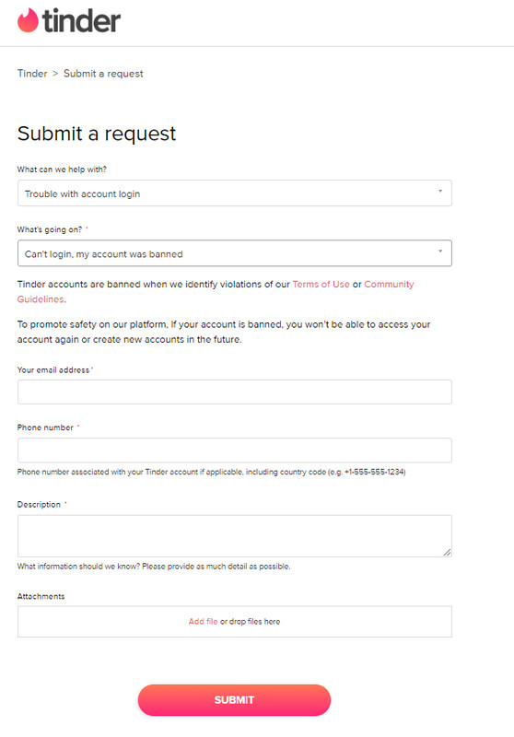Click the Submit a request heading

(97, 134)
